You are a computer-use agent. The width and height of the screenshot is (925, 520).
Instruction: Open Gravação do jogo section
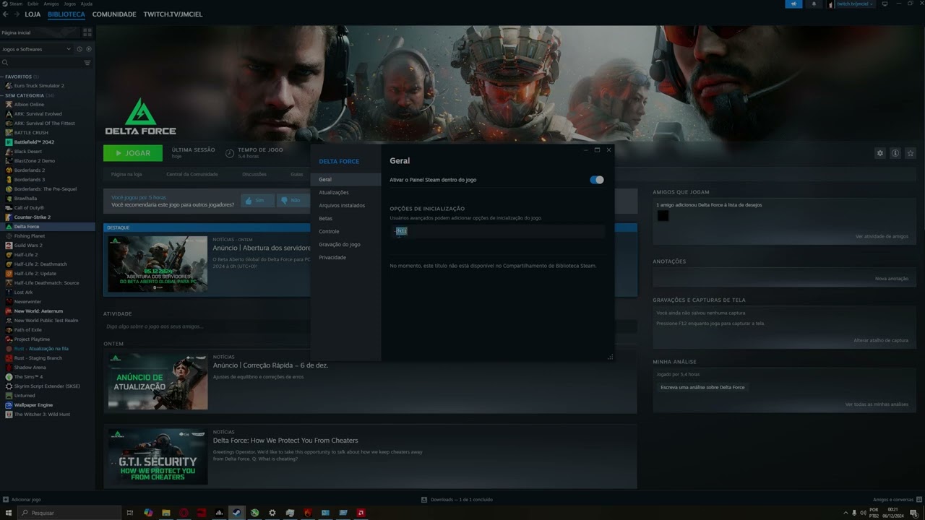point(340,245)
